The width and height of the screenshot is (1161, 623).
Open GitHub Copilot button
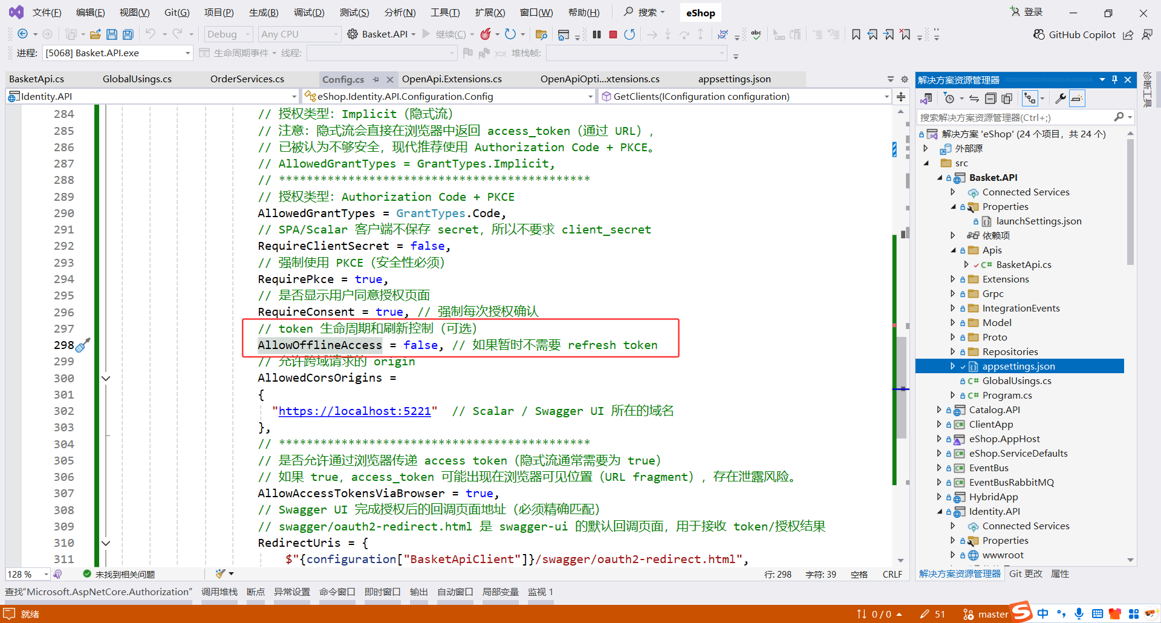click(1074, 34)
